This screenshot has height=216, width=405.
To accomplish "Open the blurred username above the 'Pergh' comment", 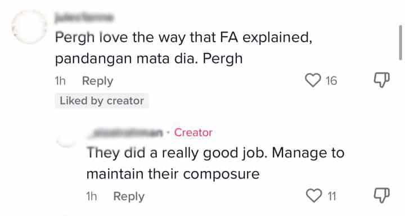I will tap(84, 17).
